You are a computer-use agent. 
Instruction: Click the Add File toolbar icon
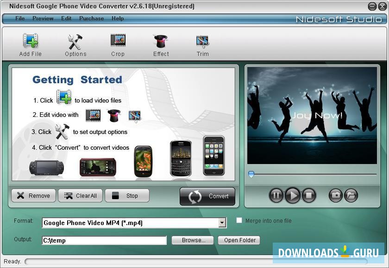coord(31,43)
